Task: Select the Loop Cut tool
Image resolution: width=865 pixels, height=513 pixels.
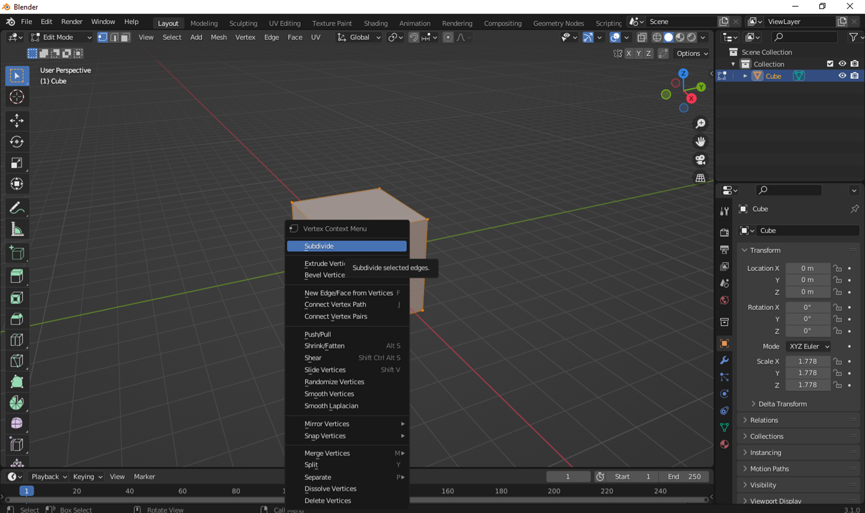Action: tap(17, 340)
